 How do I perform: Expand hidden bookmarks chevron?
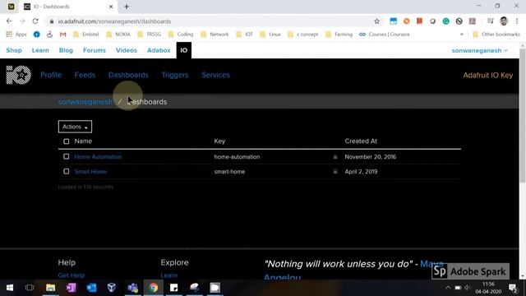[x=462, y=35]
